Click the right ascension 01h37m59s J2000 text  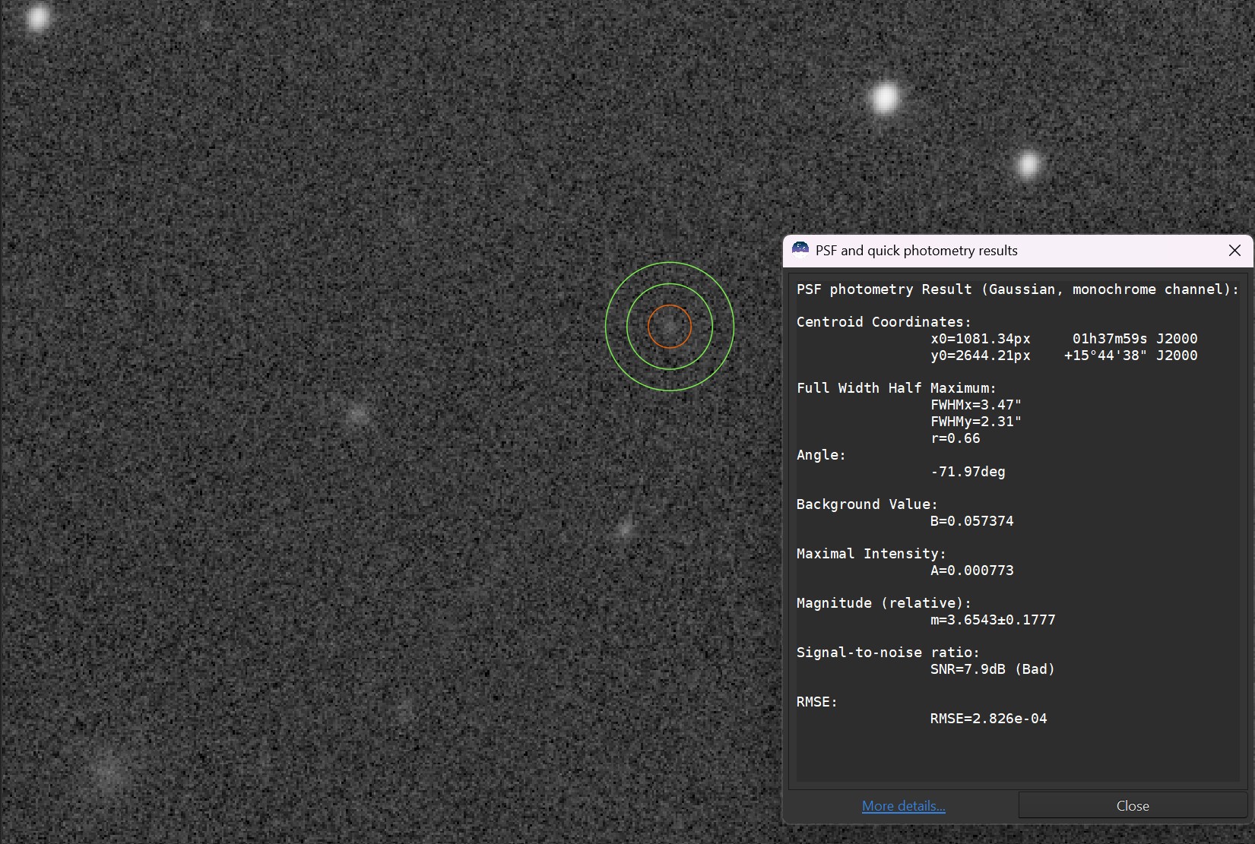click(1134, 339)
